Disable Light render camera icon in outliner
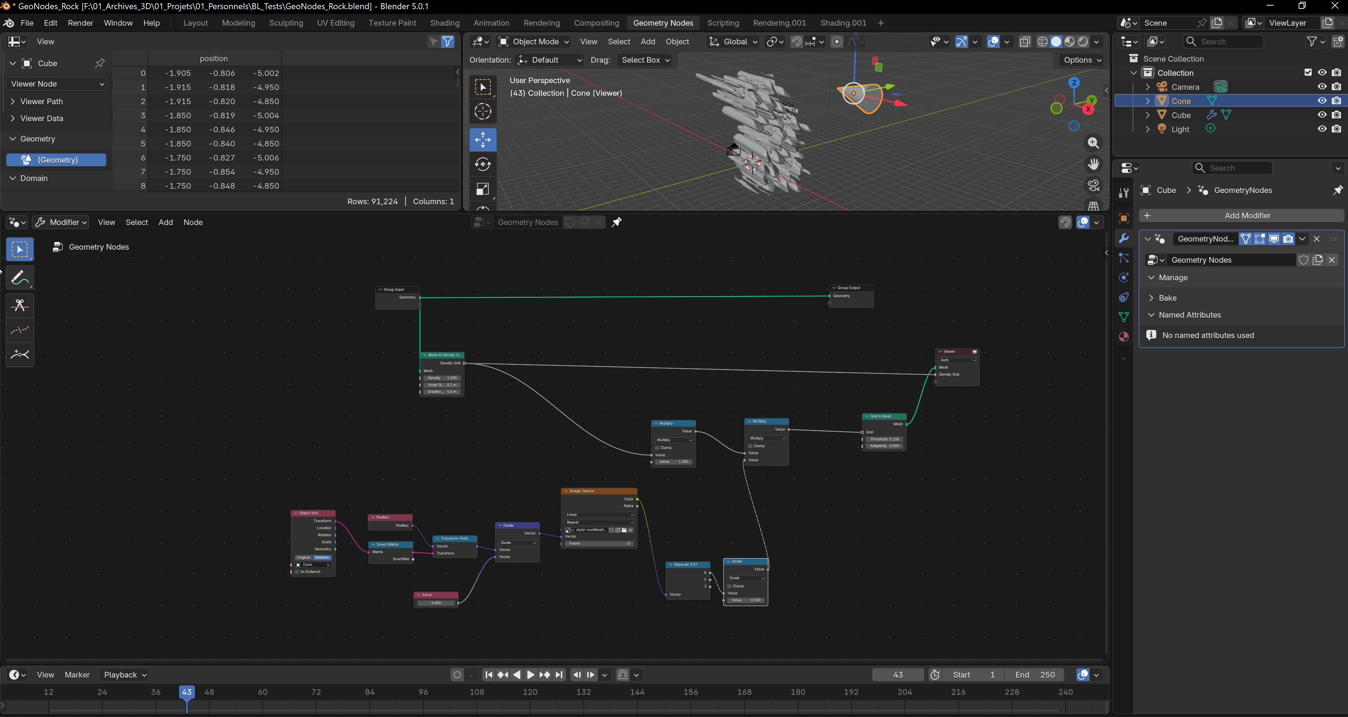1348x717 pixels. coord(1336,129)
